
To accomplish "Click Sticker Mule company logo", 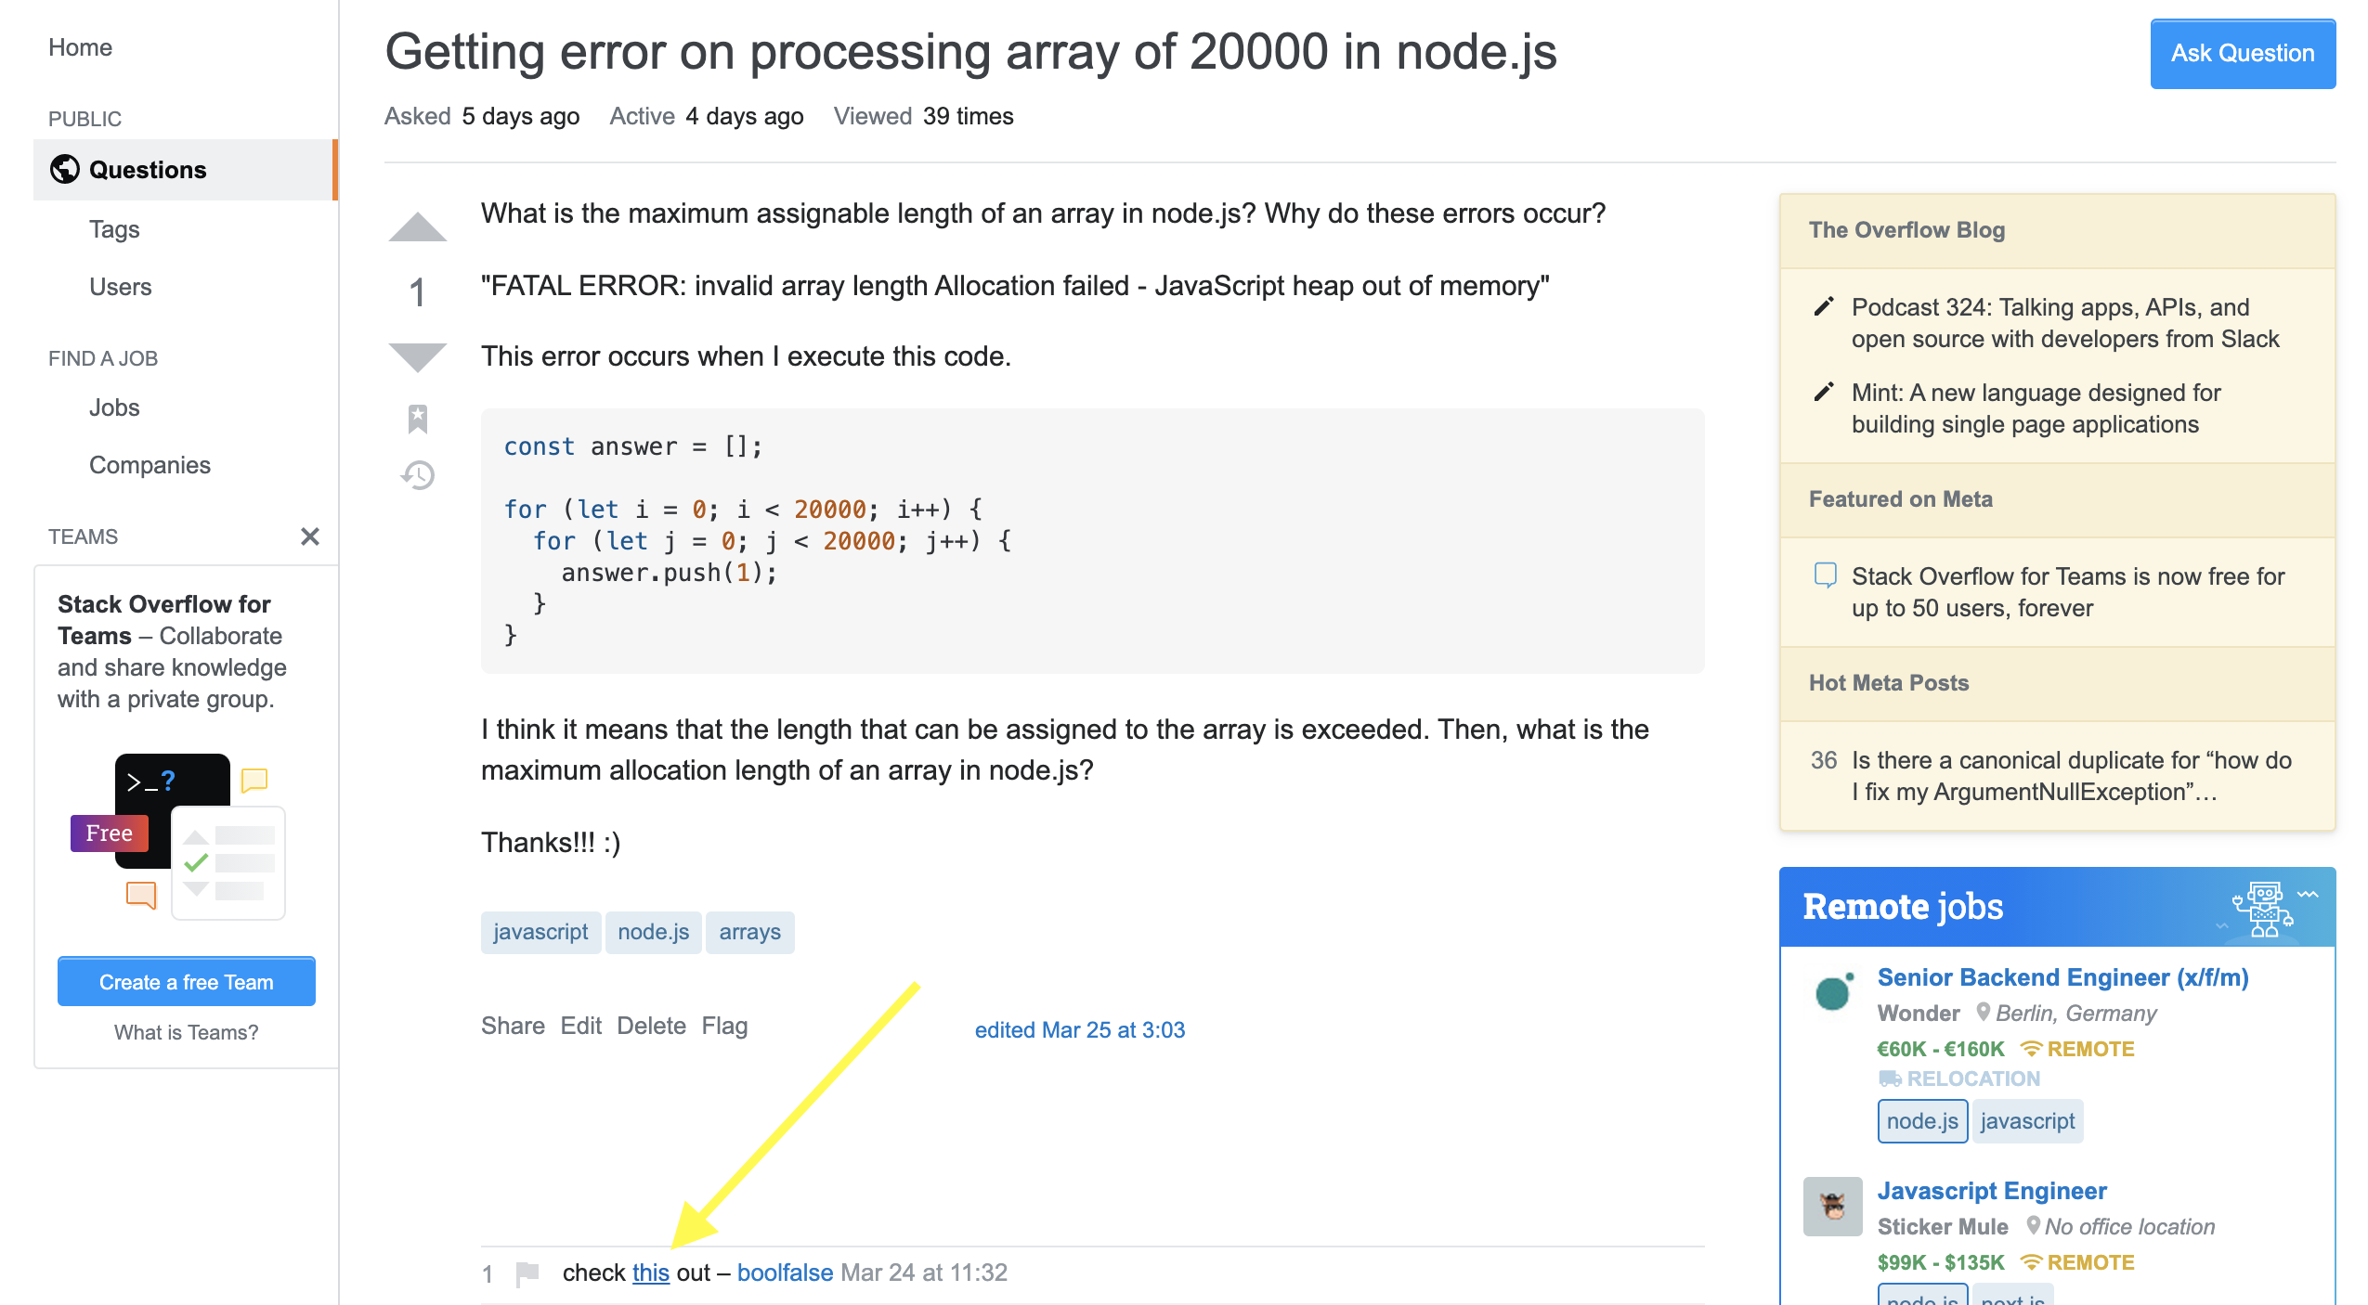I will [x=1831, y=1206].
